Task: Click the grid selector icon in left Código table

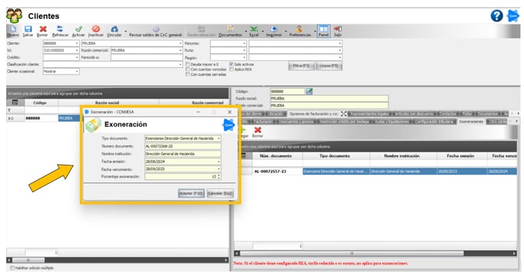Action: point(14,103)
